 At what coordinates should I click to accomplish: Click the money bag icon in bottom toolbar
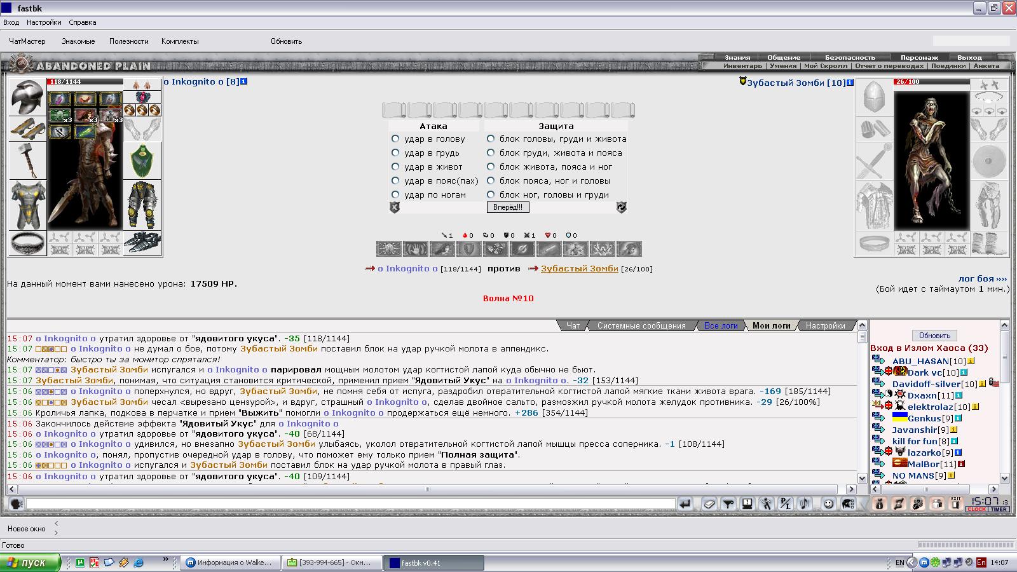pos(880,504)
